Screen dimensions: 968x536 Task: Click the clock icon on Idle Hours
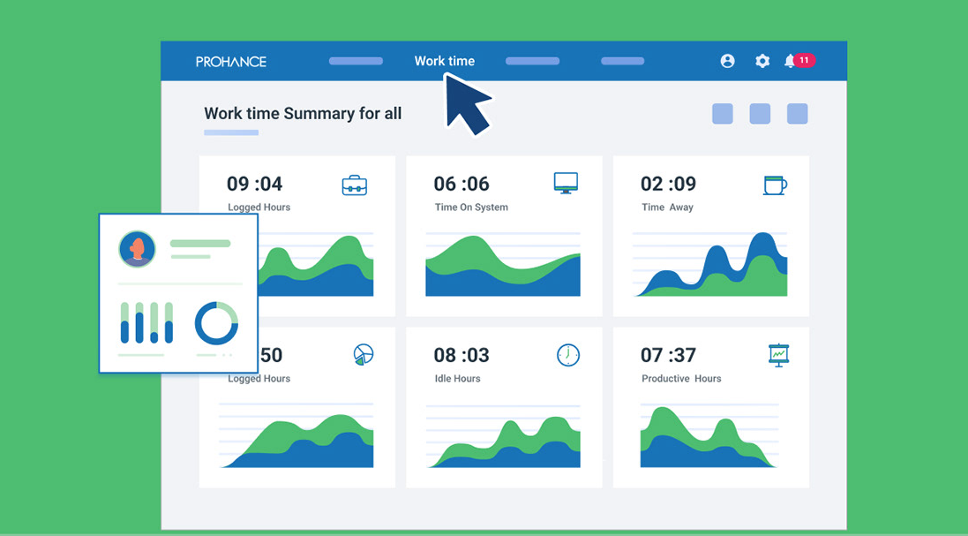(x=568, y=355)
